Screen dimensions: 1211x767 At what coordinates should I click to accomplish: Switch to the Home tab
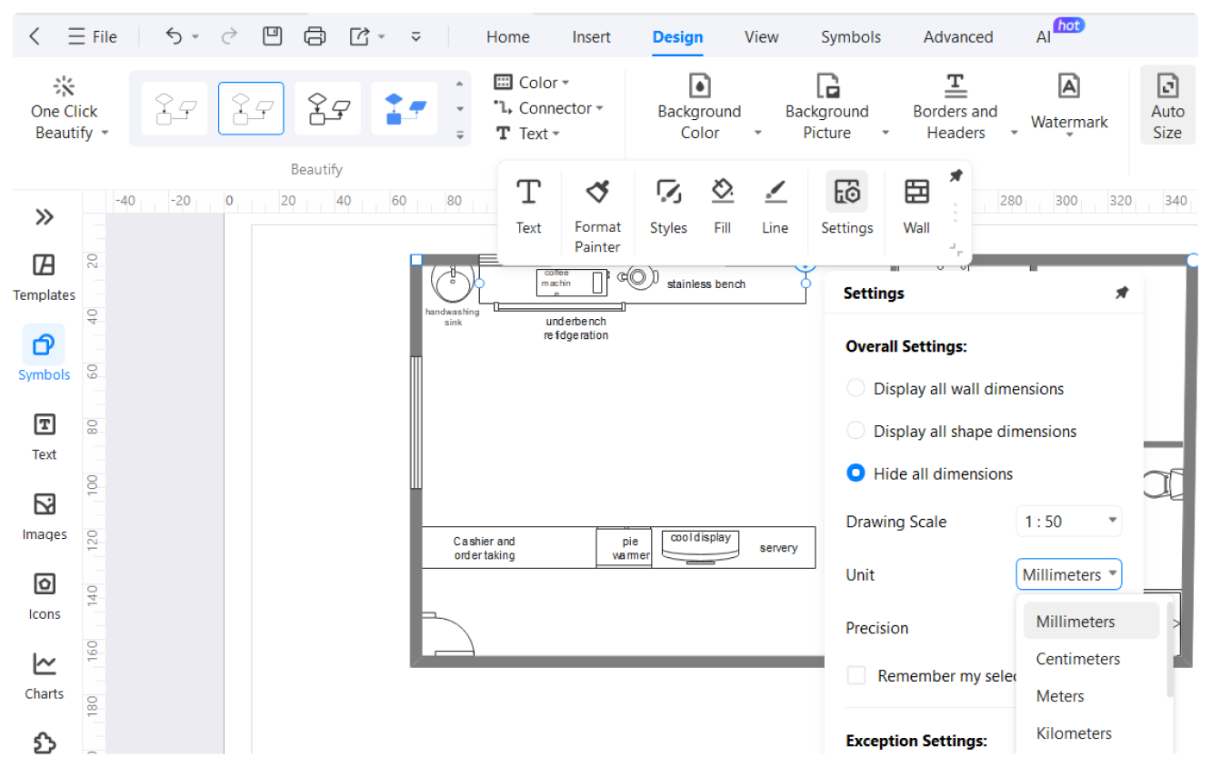click(x=508, y=36)
